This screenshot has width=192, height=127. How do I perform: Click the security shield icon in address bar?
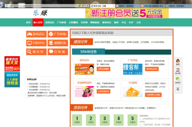[7, 6]
